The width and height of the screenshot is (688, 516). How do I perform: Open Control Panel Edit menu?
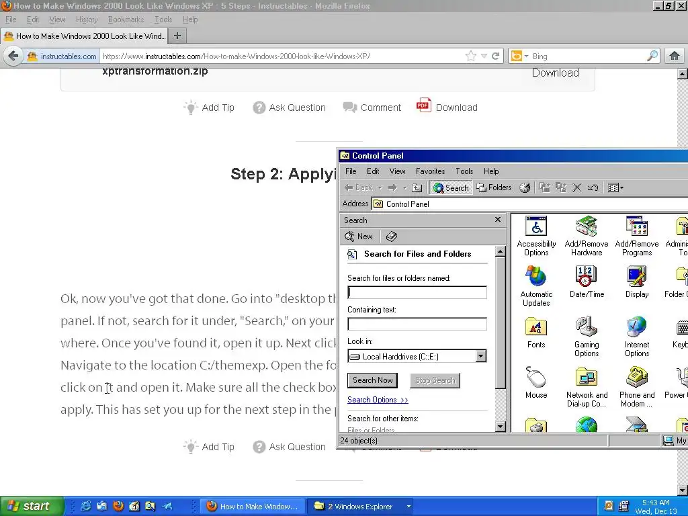tap(373, 171)
